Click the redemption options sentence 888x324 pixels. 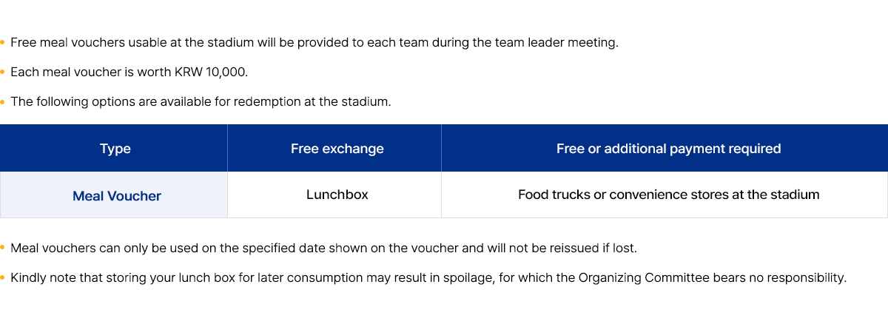tap(201, 102)
